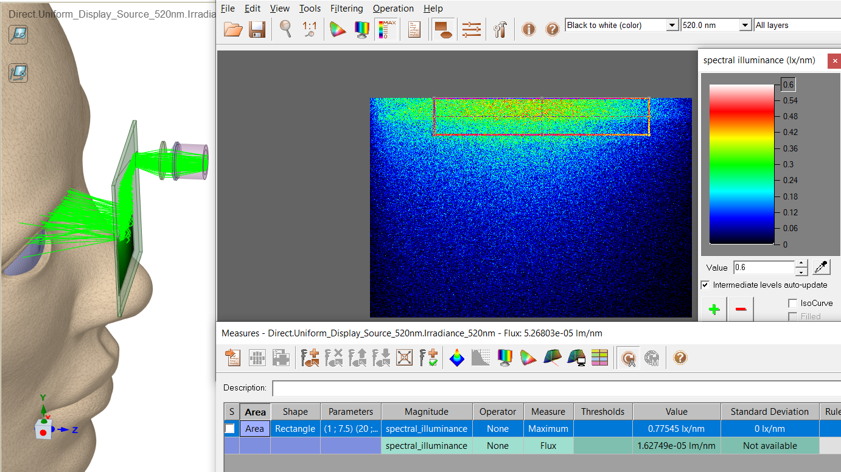Screen dimensions: 841x472
Task: Click the Description text field
Action: coord(556,388)
